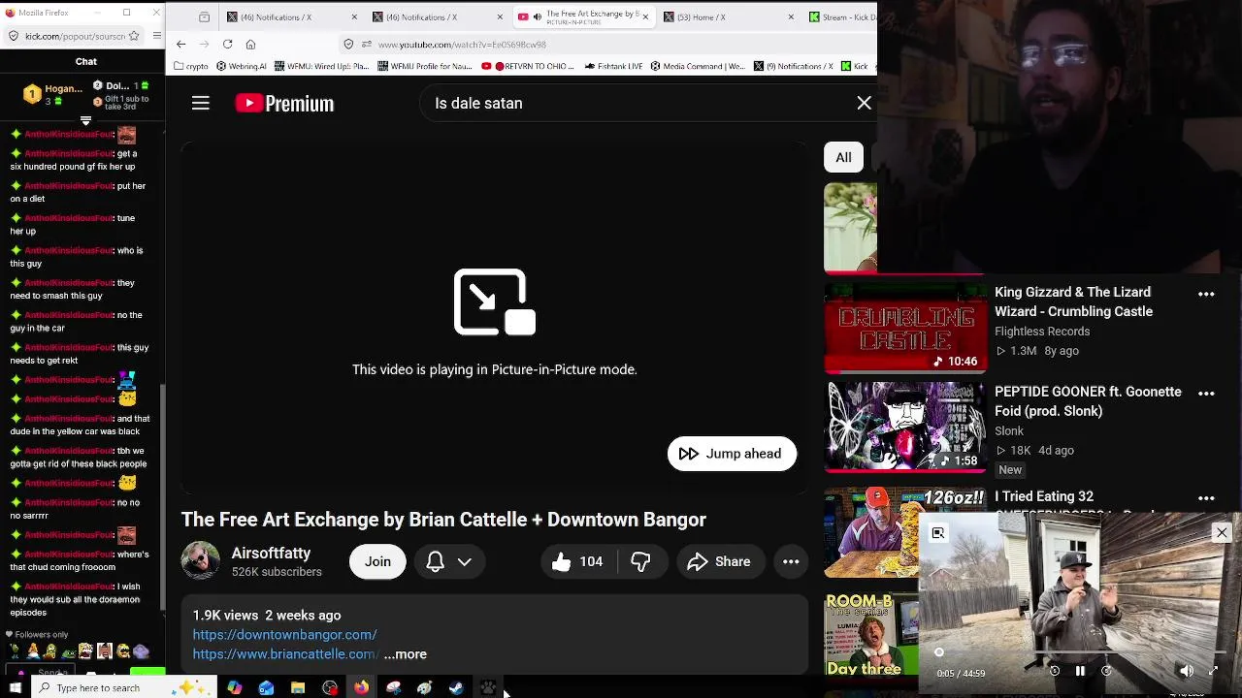The image size is (1242, 698).
Task: Go to YouTube Premium home logo
Action: (284, 103)
